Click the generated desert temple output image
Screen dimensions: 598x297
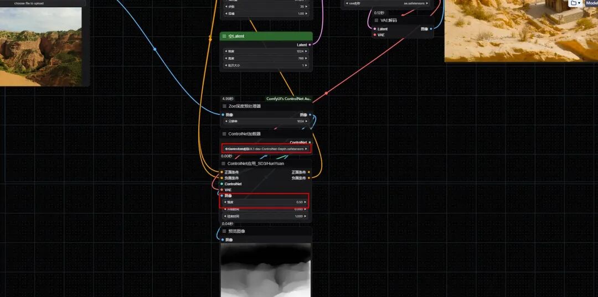click(x=522, y=30)
